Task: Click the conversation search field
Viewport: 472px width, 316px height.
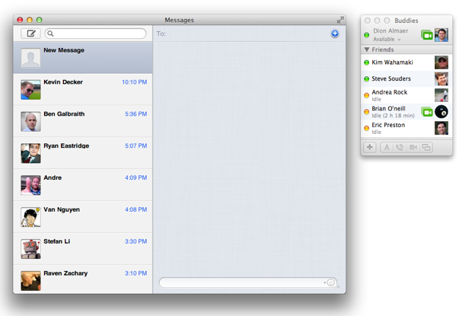Action: [x=95, y=34]
